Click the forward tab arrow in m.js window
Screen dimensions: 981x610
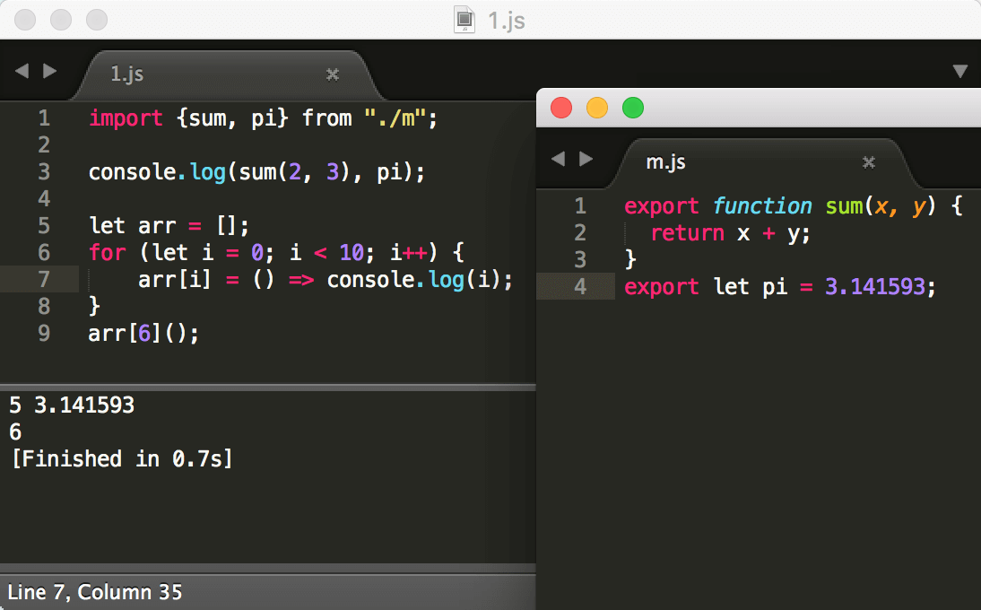(586, 159)
